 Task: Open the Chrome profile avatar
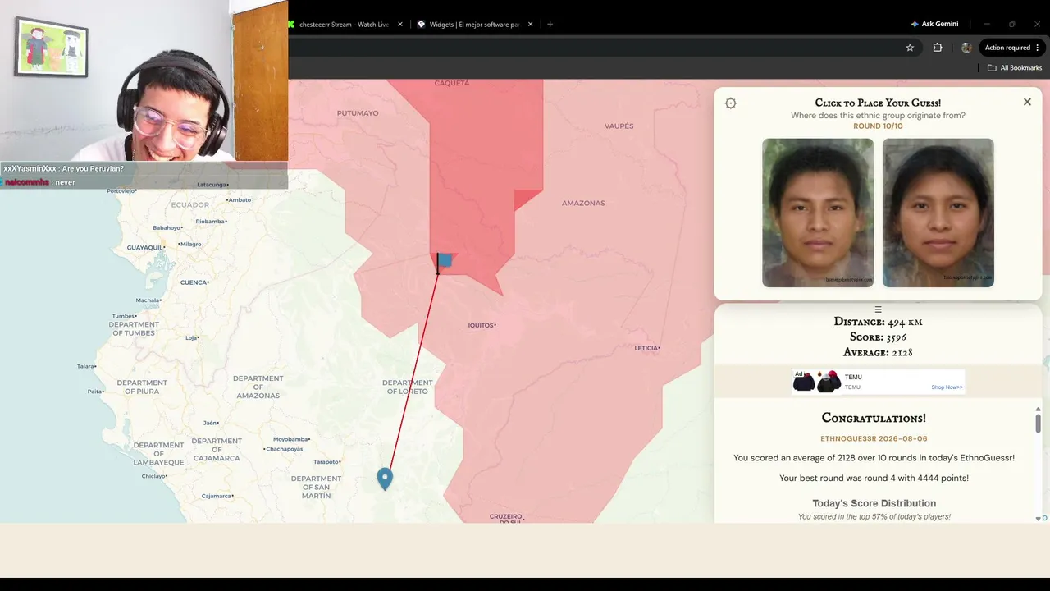pyautogui.click(x=966, y=48)
